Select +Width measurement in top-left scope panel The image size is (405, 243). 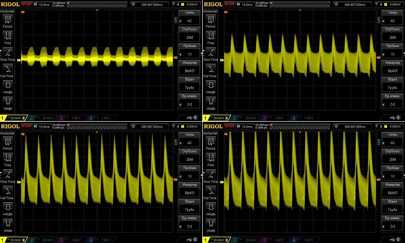pos(8,87)
